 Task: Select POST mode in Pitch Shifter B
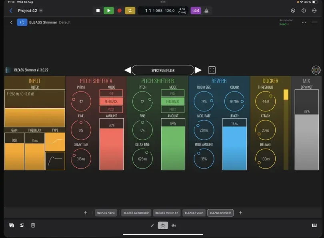pos(172,109)
